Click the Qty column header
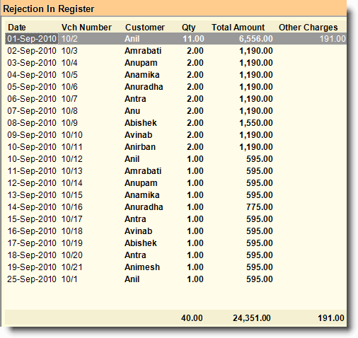 (188, 28)
